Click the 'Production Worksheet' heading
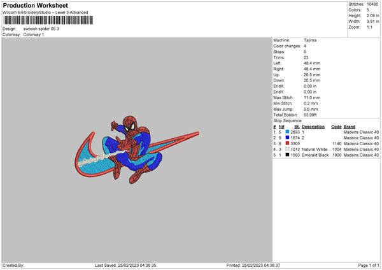 pos(35,5)
